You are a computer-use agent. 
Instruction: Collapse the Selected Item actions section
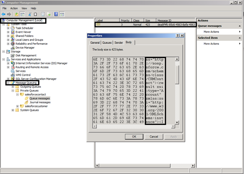(x=240, y=38)
